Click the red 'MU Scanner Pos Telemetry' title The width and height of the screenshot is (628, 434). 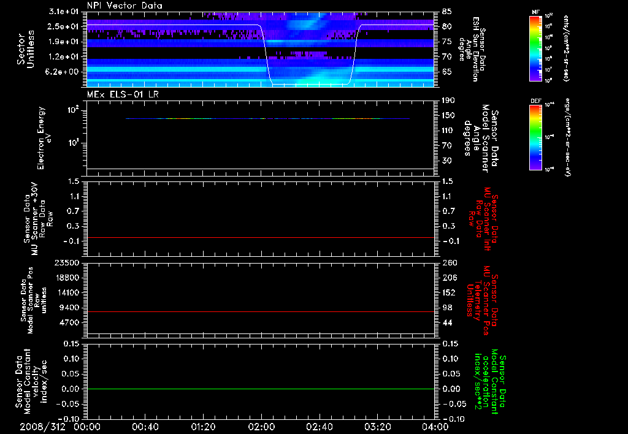coord(483,300)
